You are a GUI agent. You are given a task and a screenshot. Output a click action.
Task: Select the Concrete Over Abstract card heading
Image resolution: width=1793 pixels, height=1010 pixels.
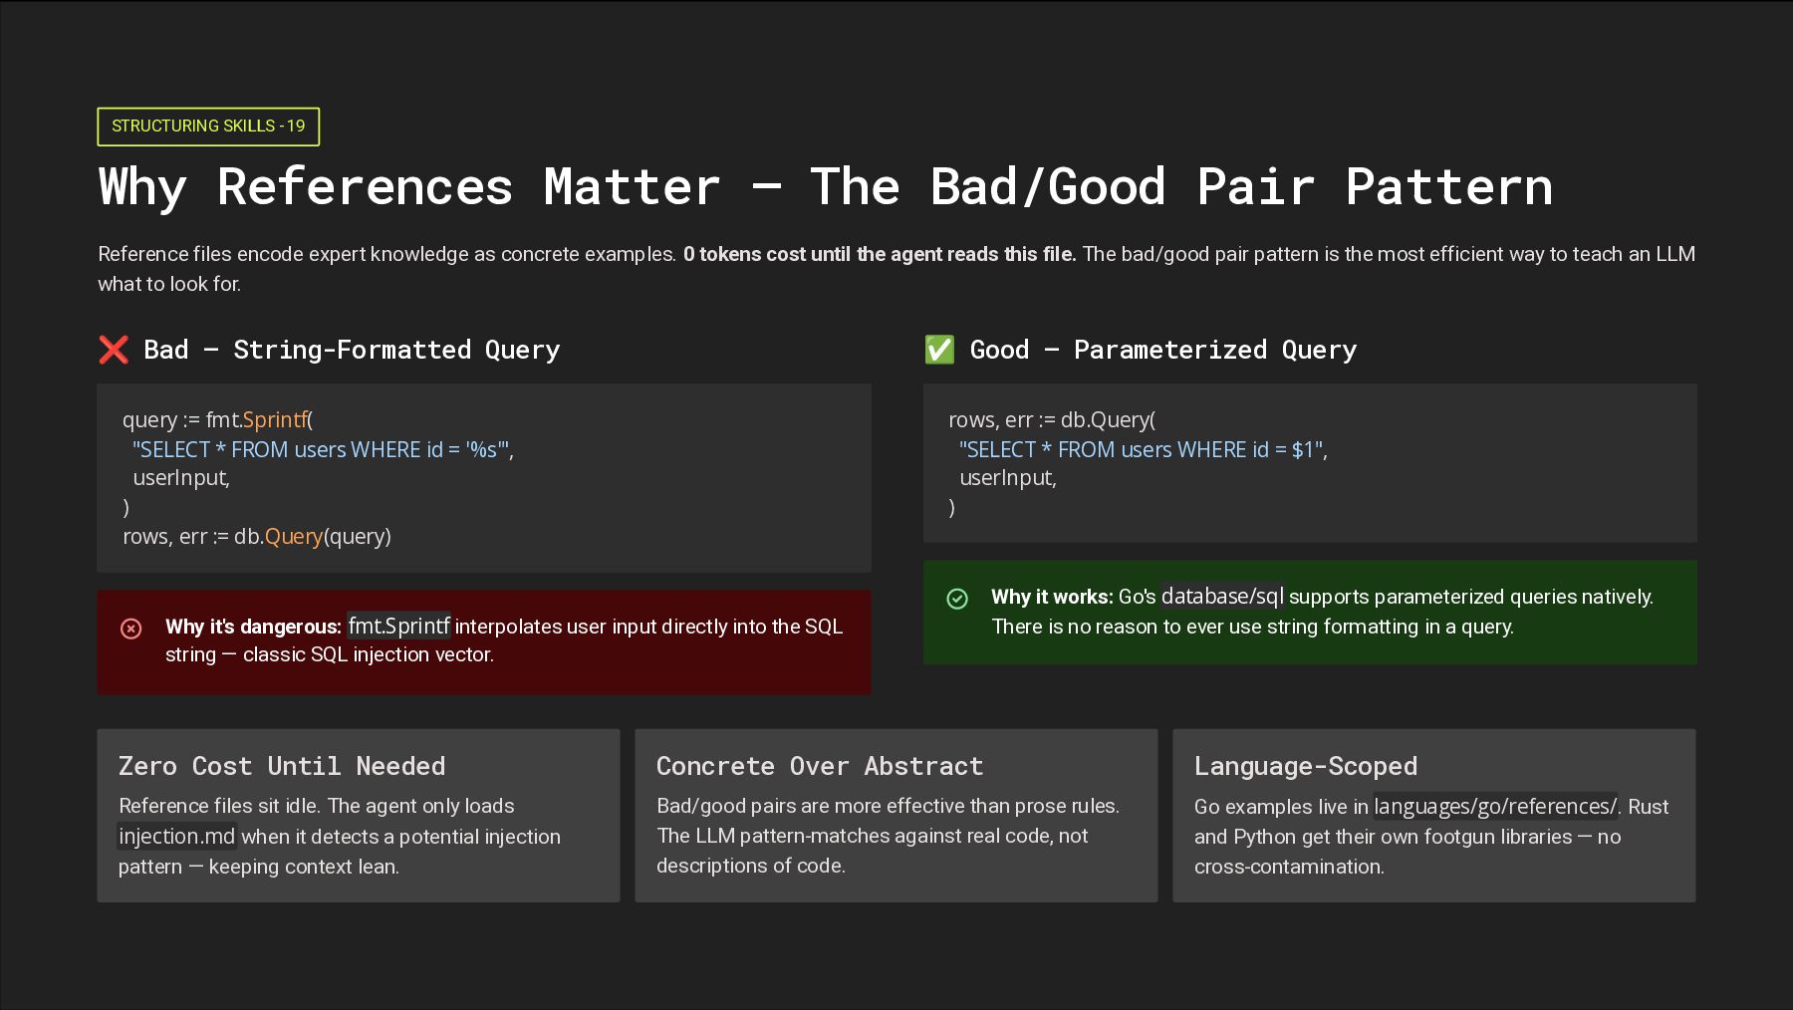tap(819, 766)
